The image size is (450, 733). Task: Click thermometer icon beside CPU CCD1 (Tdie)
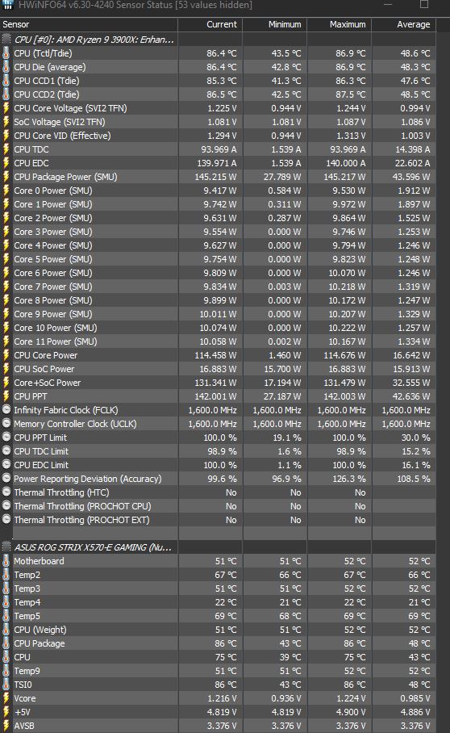click(x=6, y=81)
